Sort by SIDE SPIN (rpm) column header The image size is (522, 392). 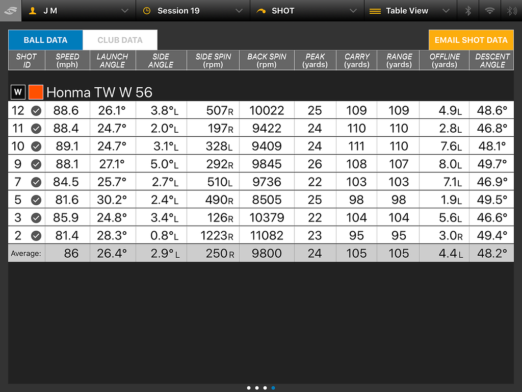click(x=213, y=60)
